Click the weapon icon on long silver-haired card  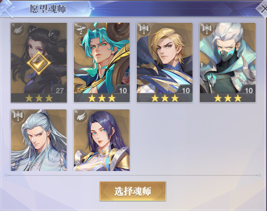[x=18, y=116]
